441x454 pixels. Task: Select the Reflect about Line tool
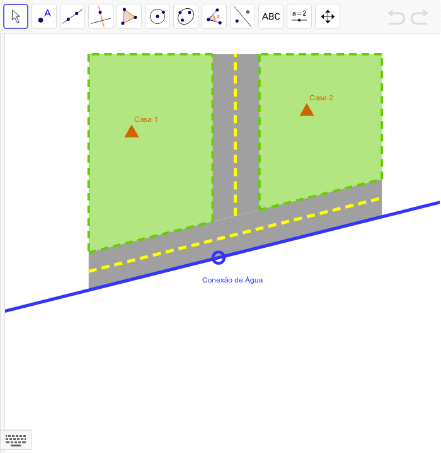(243, 16)
